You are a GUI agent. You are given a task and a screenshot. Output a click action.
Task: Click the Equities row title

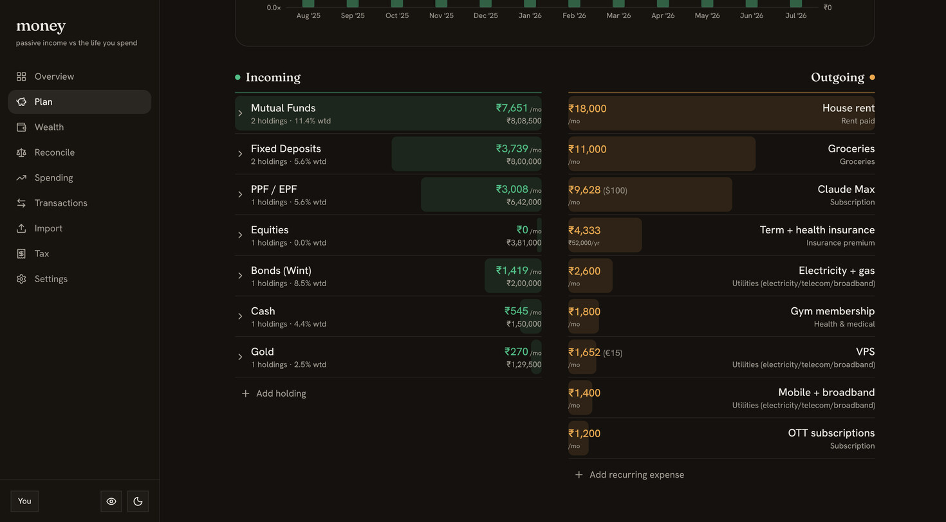coord(270,230)
